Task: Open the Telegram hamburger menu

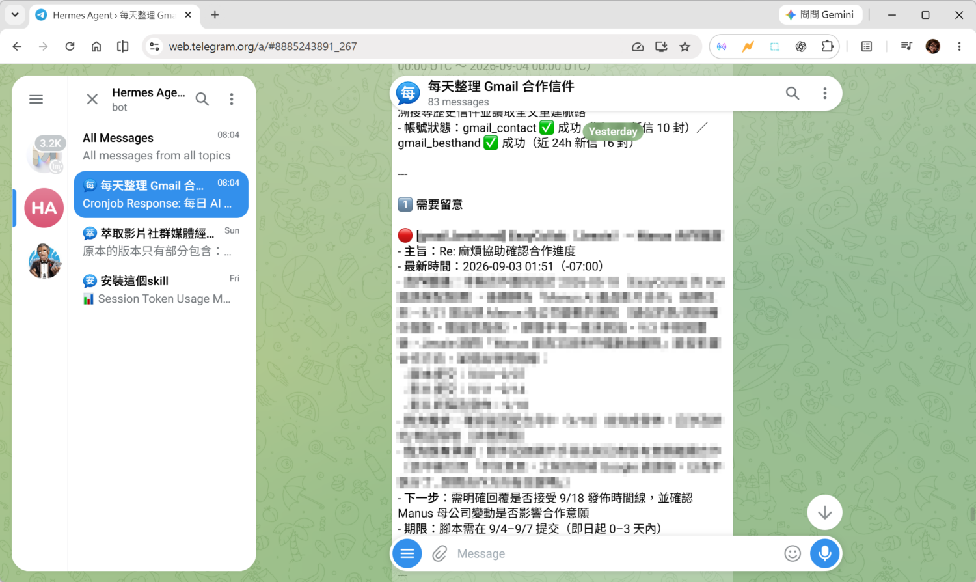Action: 36,99
